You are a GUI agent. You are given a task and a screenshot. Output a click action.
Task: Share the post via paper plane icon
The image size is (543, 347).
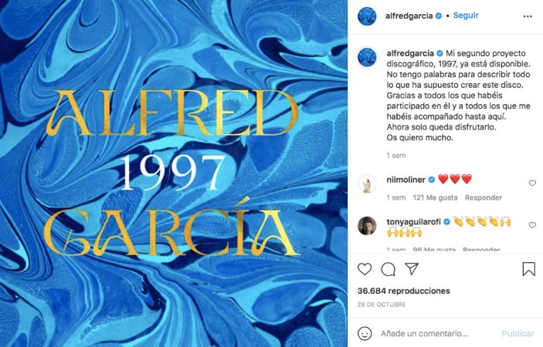412,269
